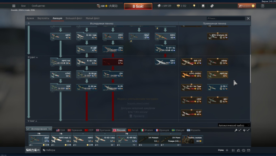Viewport: 276px width, 156px height.
Task: Open the mail envelope icon
Action: tap(248, 150)
